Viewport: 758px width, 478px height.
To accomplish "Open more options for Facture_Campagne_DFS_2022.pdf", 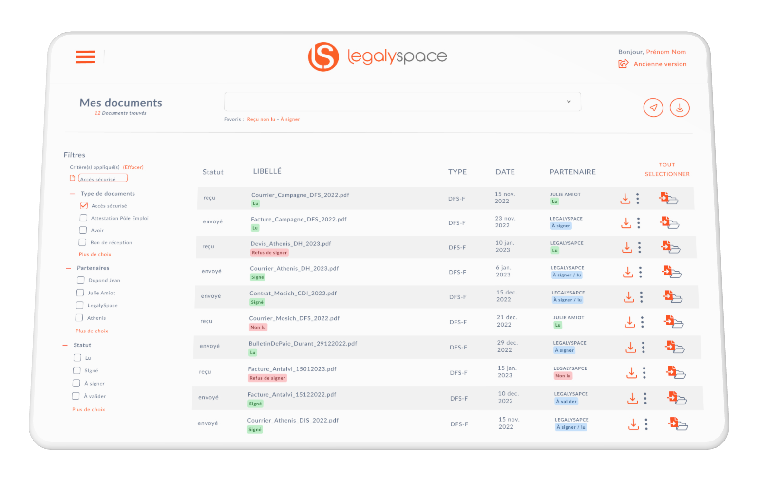I will [638, 223].
